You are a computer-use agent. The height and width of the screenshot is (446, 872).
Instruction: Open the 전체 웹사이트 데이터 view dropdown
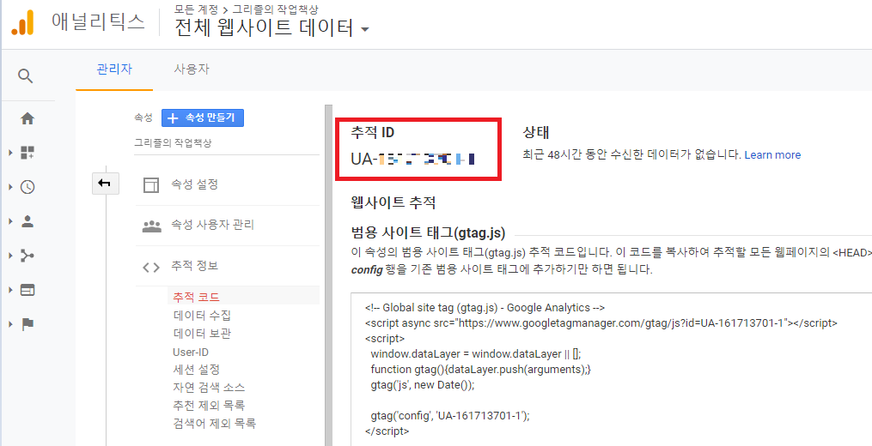click(272, 27)
